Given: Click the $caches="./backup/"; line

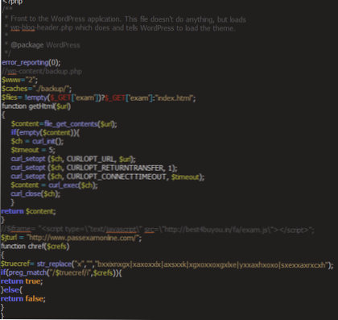Looking at the screenshot, I should (36, 89).
